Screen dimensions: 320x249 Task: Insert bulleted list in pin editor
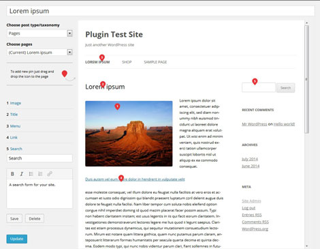pos(31,174)
